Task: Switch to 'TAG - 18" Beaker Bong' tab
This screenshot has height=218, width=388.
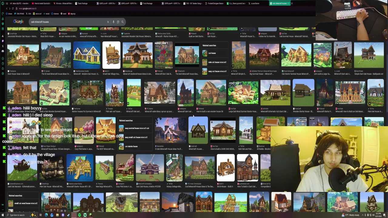Action: pos(193,3)
